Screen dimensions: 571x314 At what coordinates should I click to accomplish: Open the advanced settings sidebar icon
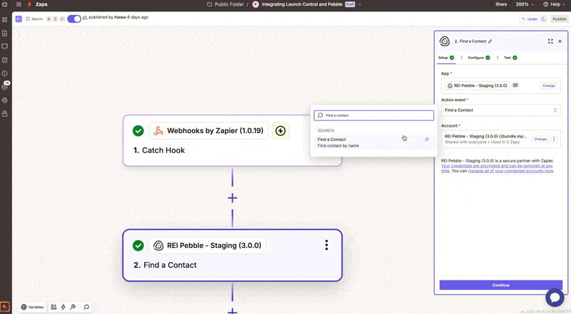click(x=5, y=100)
